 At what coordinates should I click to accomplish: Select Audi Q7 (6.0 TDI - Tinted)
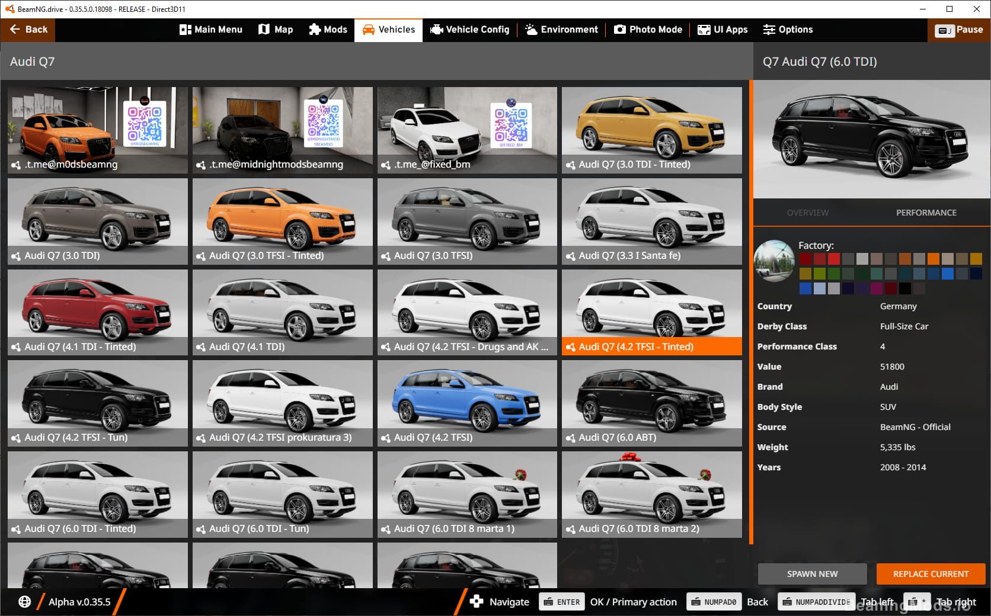tap(98, 495)
